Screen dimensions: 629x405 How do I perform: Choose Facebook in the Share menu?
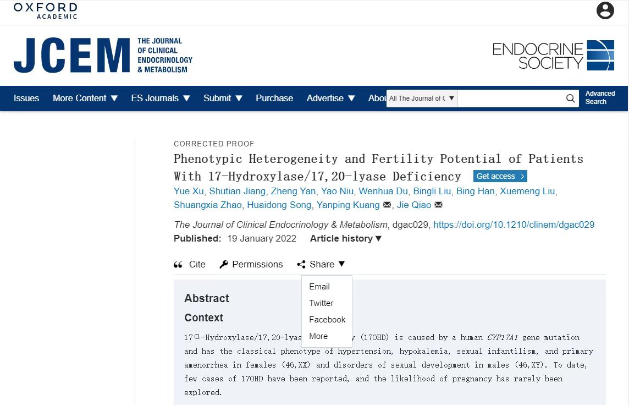(327, 320)
